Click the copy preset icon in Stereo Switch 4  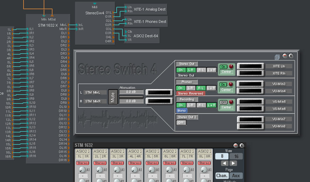[x=277, y=57]
